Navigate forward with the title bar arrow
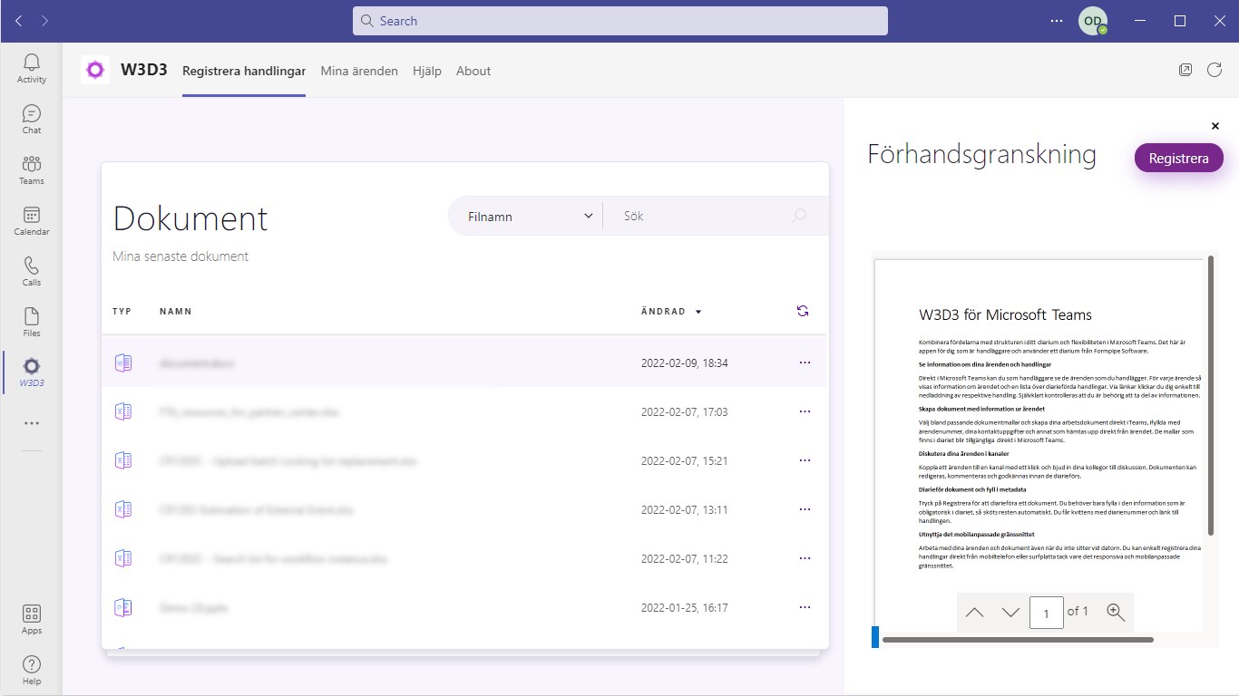 45,21
